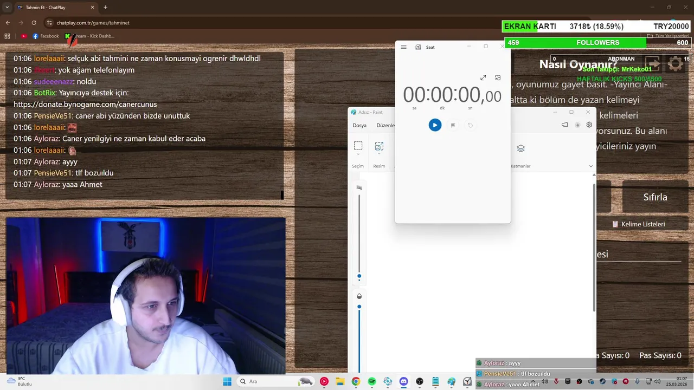Screen dimensions: 694x390
Task: Open Kelime Listeleri in ChatPlay
Action: [x=638, y=224]
